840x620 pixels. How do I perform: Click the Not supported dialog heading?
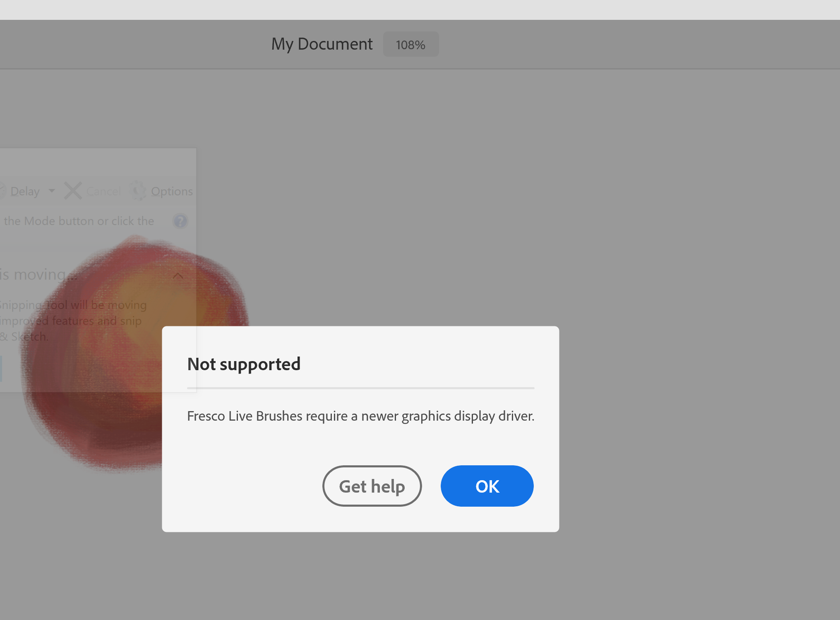pos(244,364)
